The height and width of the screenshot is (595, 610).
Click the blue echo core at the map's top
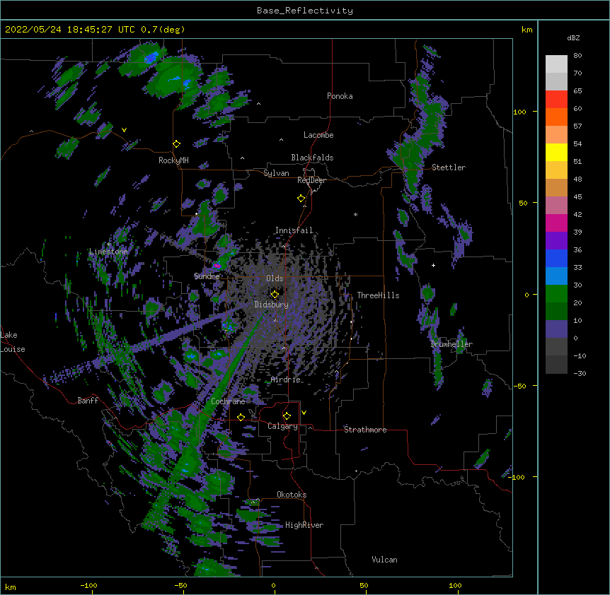[151, 57]
